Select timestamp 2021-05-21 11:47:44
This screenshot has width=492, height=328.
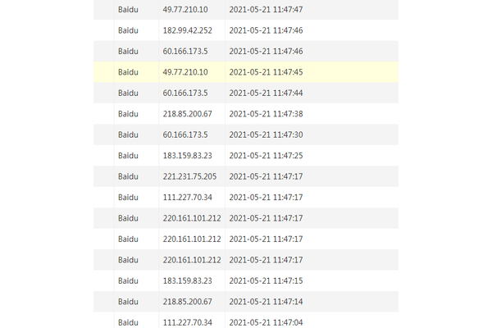click(266, 93)
